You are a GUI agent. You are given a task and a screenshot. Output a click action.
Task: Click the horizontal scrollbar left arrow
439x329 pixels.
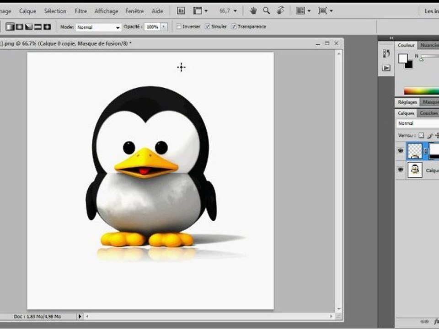87,316
